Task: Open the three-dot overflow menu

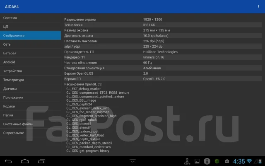Action: (x=258, y=7)
